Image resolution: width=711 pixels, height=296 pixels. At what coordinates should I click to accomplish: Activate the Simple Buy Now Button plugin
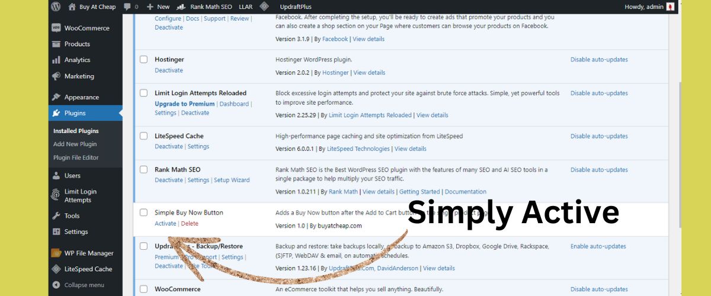[x=165, y=223]
